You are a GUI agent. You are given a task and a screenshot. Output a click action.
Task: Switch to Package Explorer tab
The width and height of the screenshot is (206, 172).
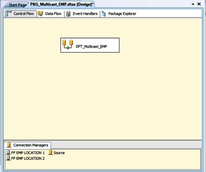pyautogui.click(x=119, y=14)
